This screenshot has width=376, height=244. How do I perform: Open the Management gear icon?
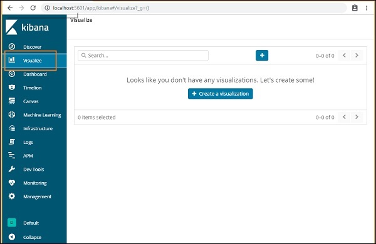tap(12, 196)
